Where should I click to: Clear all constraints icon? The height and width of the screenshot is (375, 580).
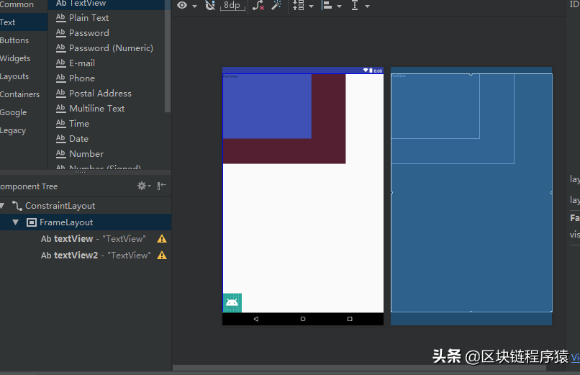(x=258, y=5)
